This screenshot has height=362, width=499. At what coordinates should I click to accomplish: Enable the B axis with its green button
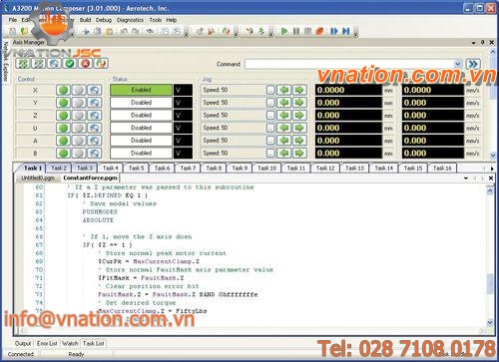[63, 154]
